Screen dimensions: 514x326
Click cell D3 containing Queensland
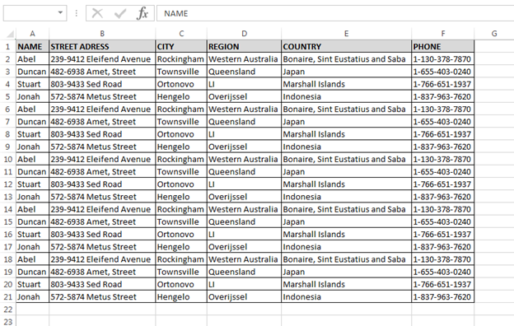point(244,72)
